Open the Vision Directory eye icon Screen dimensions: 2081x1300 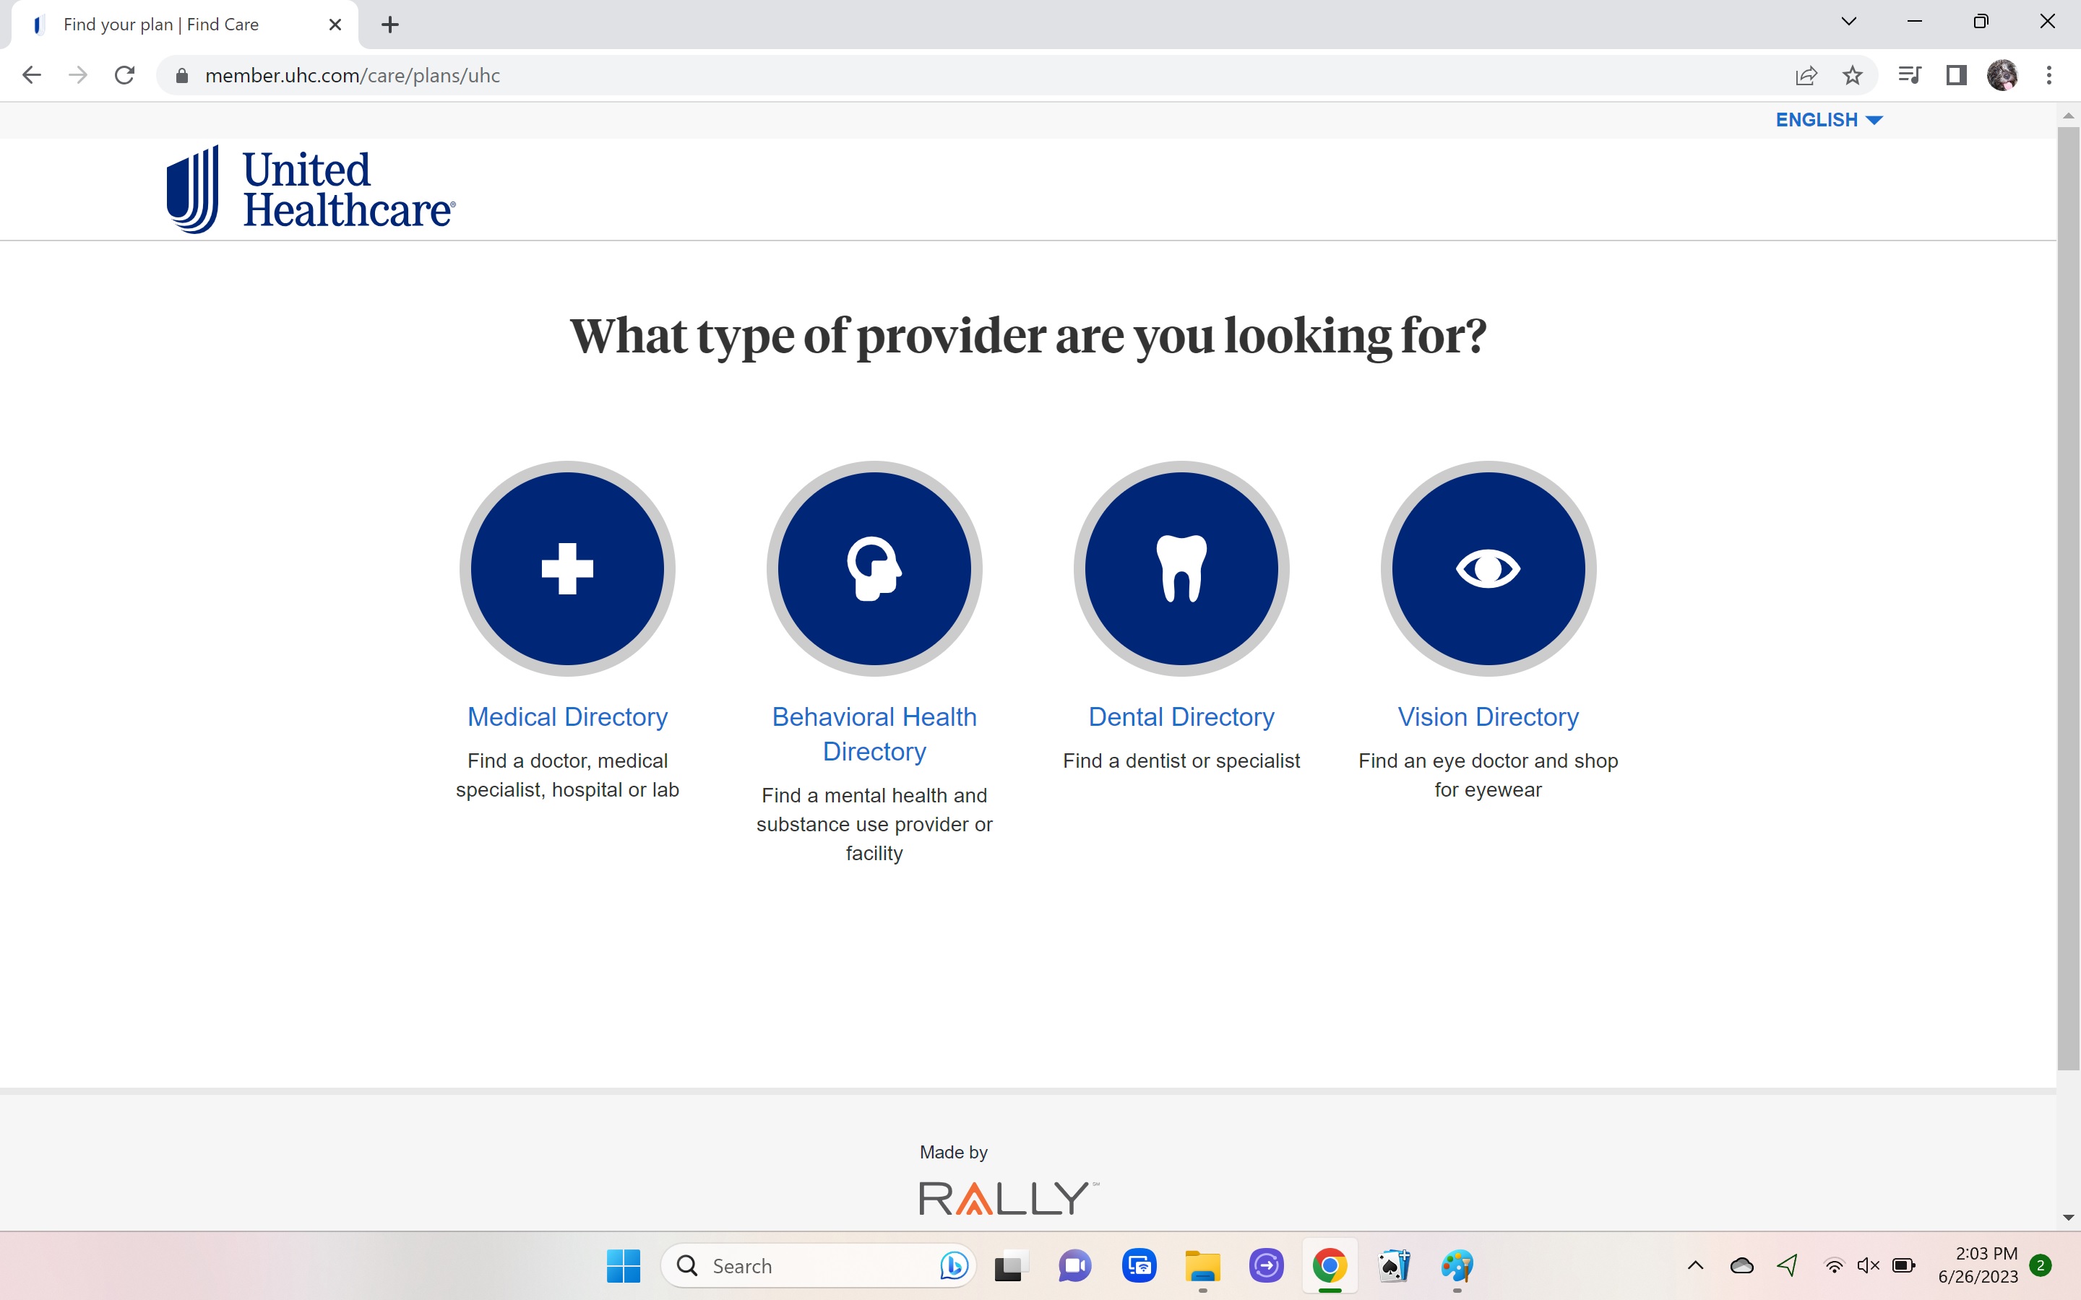(x=1488, y=568)
